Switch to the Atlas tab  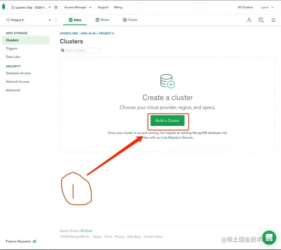[75, 20]
